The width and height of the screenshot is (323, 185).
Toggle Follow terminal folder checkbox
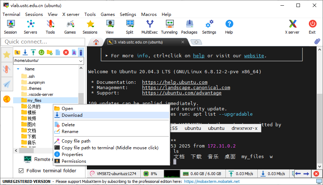coord(21,170)
